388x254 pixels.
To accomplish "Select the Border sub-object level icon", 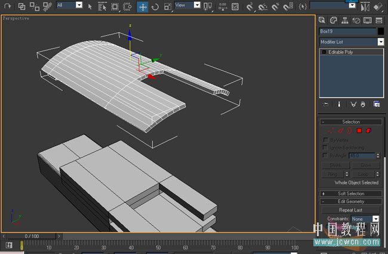I will tap(349, 131).
